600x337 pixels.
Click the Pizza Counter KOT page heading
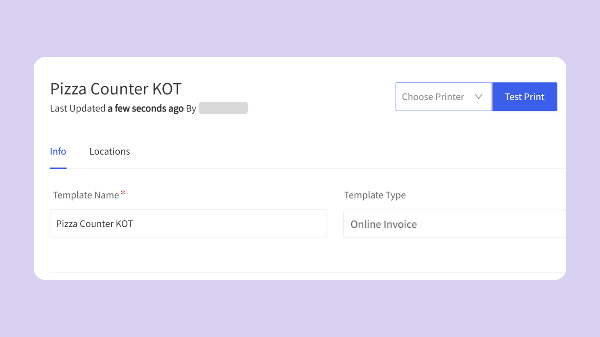pos(115,88)
